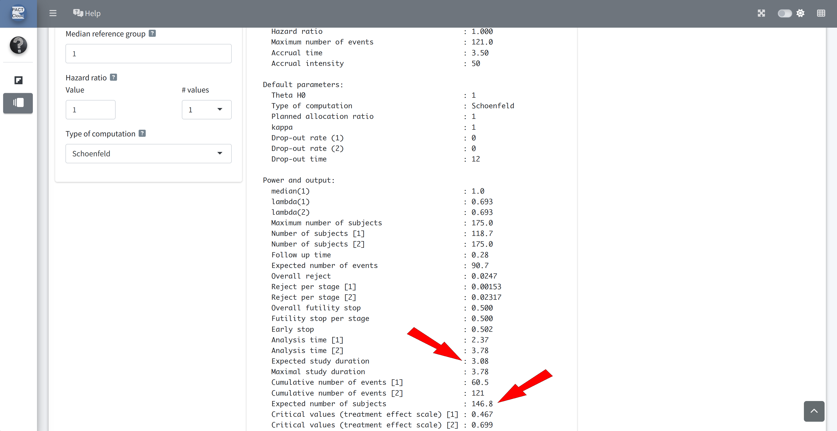
Task: Click the fullscreen expand icon
Action: [761, 13]
